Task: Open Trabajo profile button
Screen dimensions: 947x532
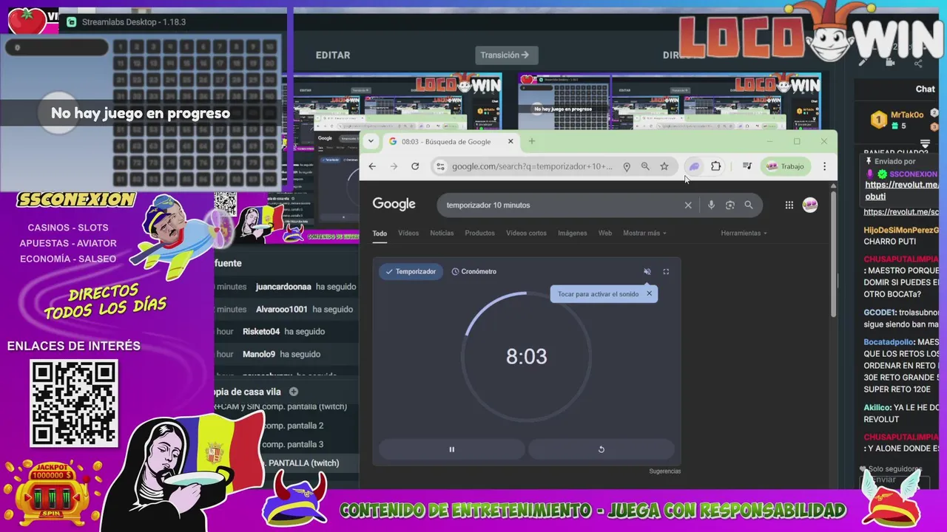Action: click(786, 166)
